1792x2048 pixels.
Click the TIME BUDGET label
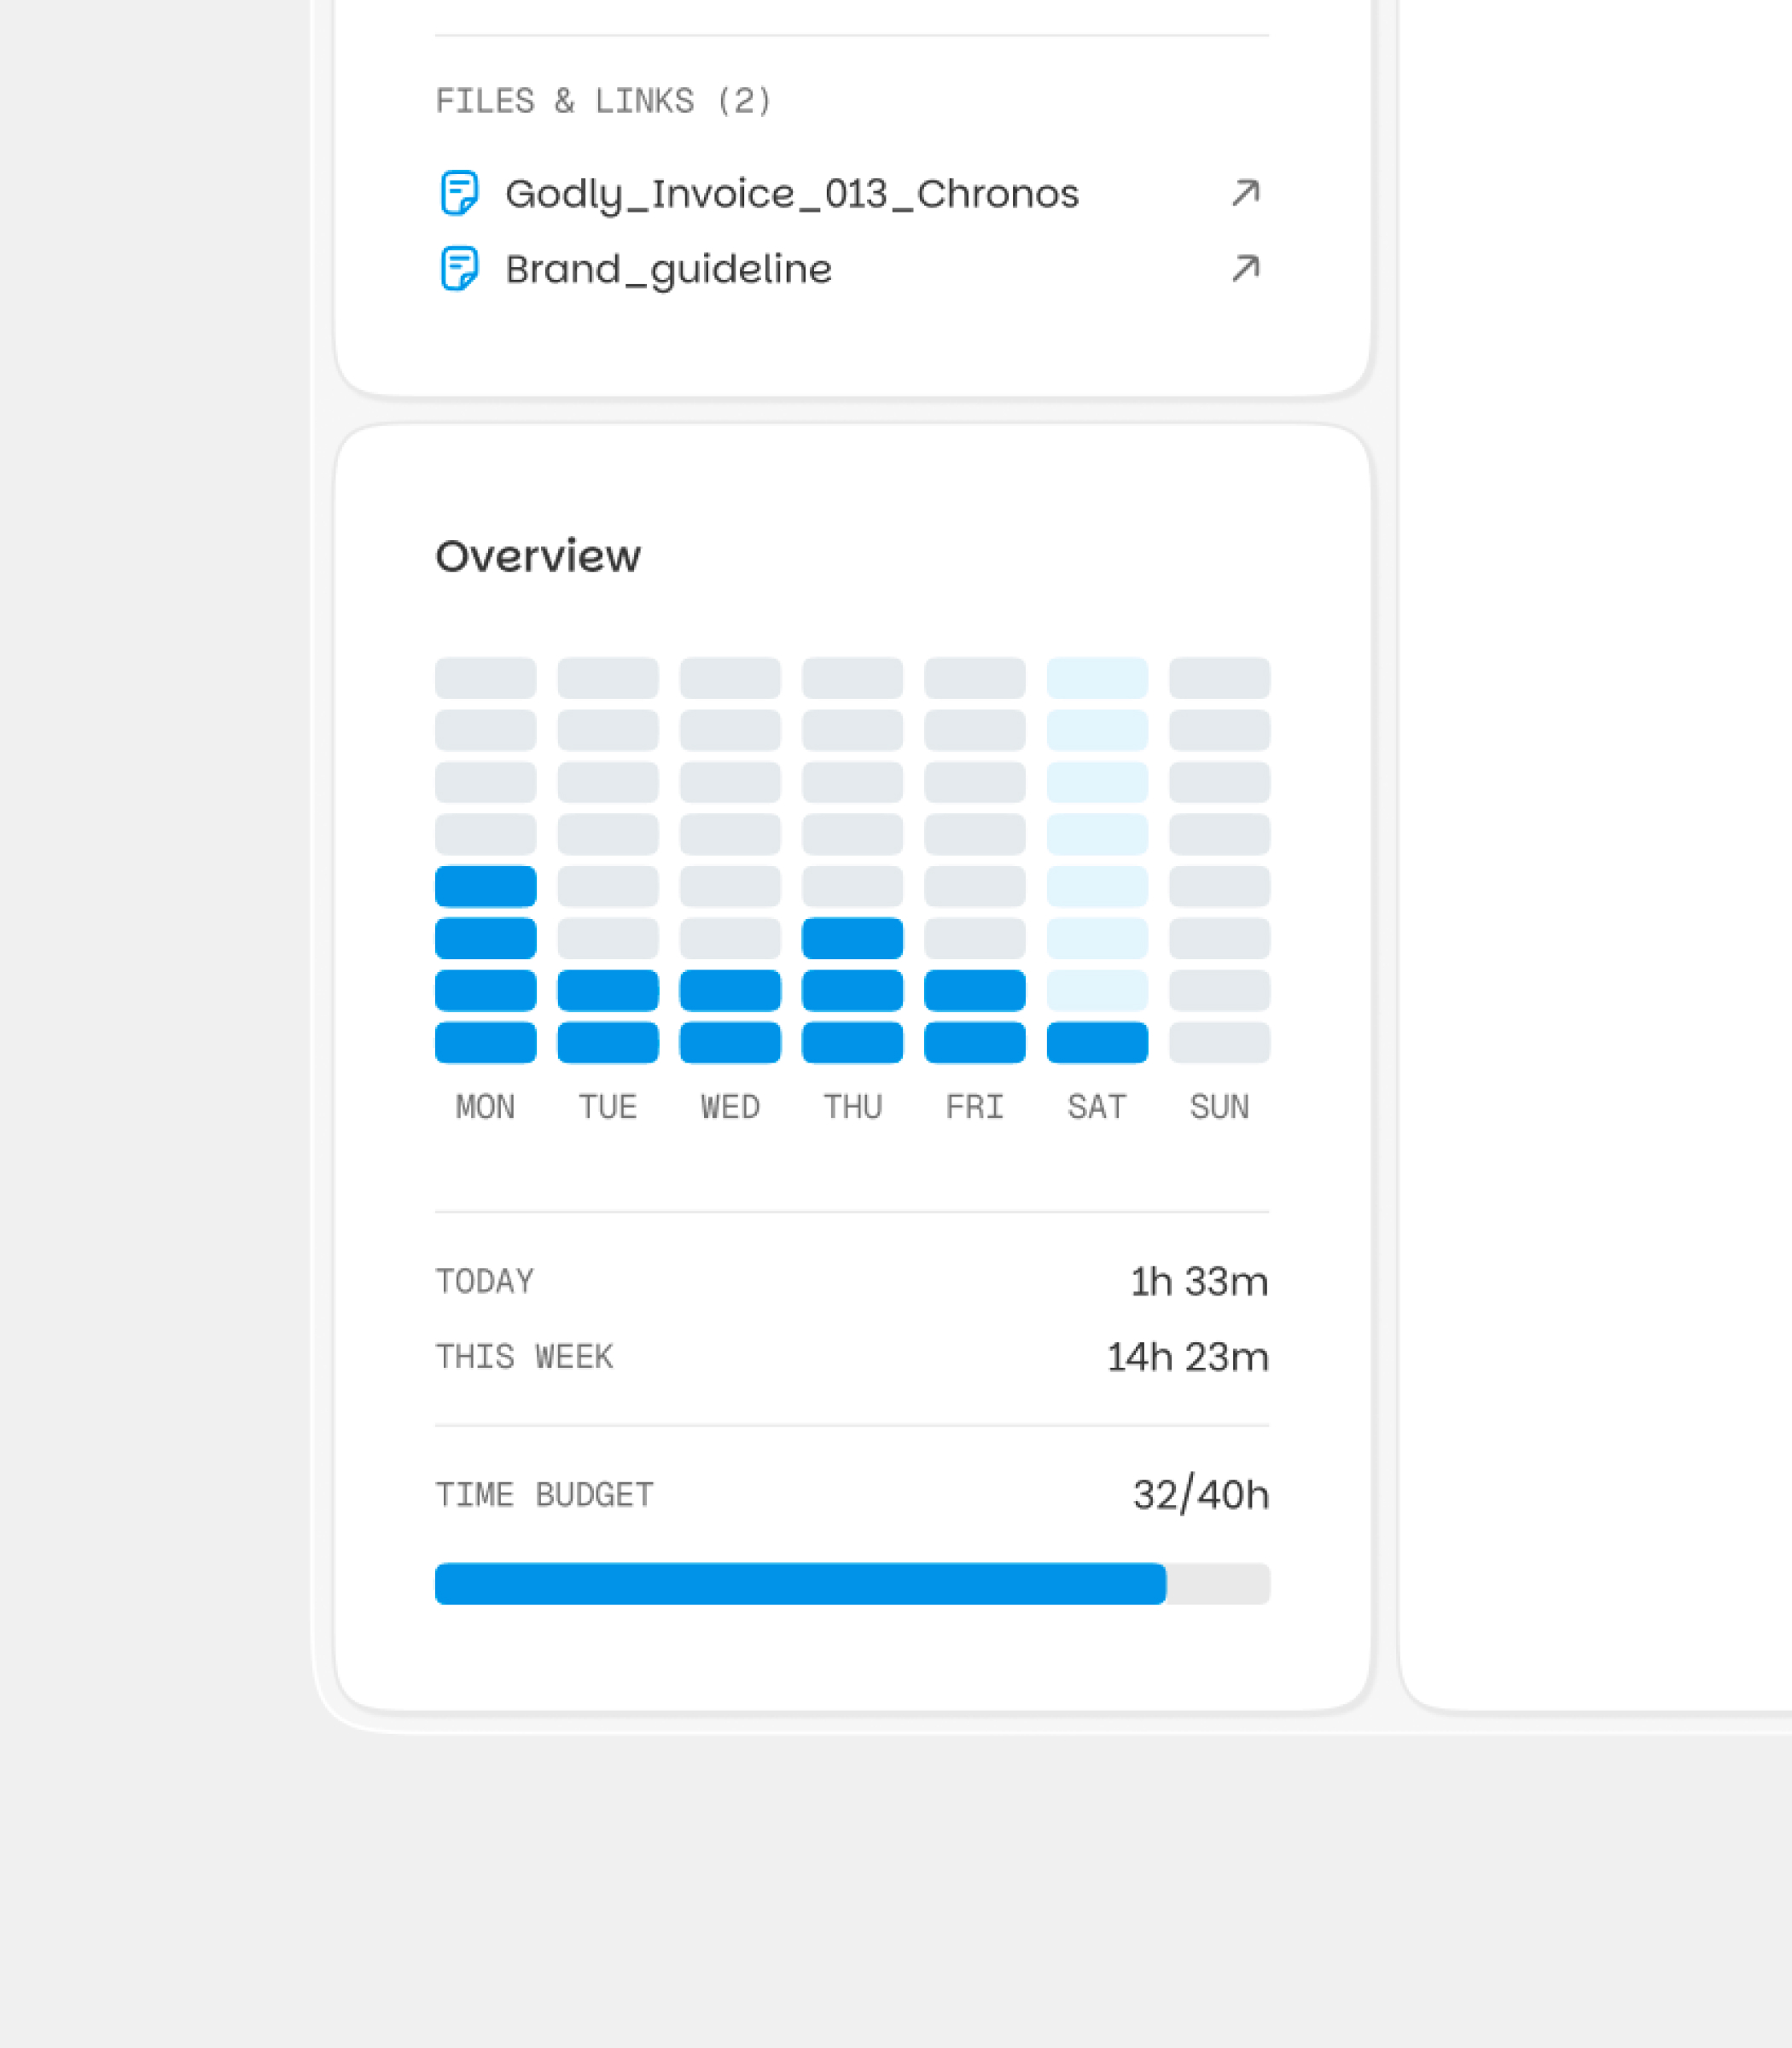544,1495
